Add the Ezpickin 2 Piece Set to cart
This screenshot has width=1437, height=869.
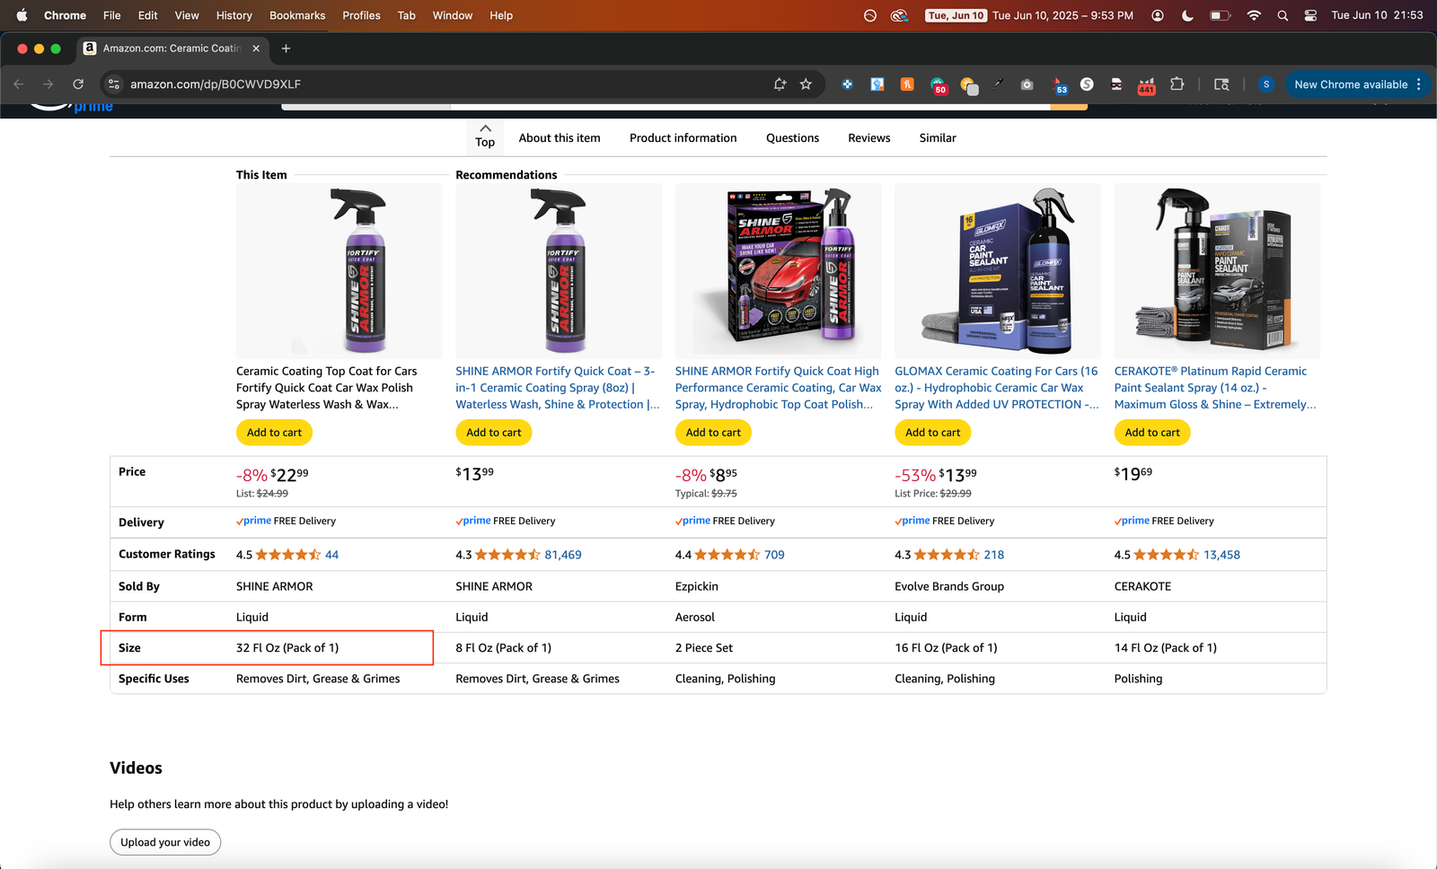click(713, 433)
